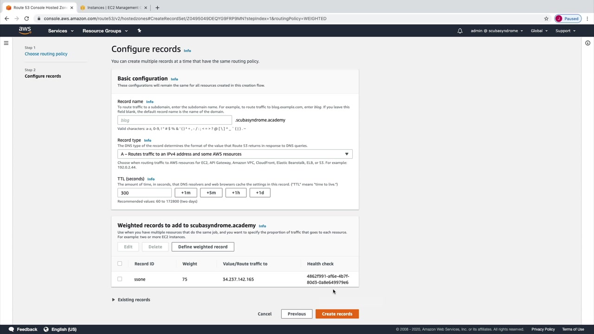Add one day with +1d button
The width and height of the screenshot is (594, 334).
point(260,193)
